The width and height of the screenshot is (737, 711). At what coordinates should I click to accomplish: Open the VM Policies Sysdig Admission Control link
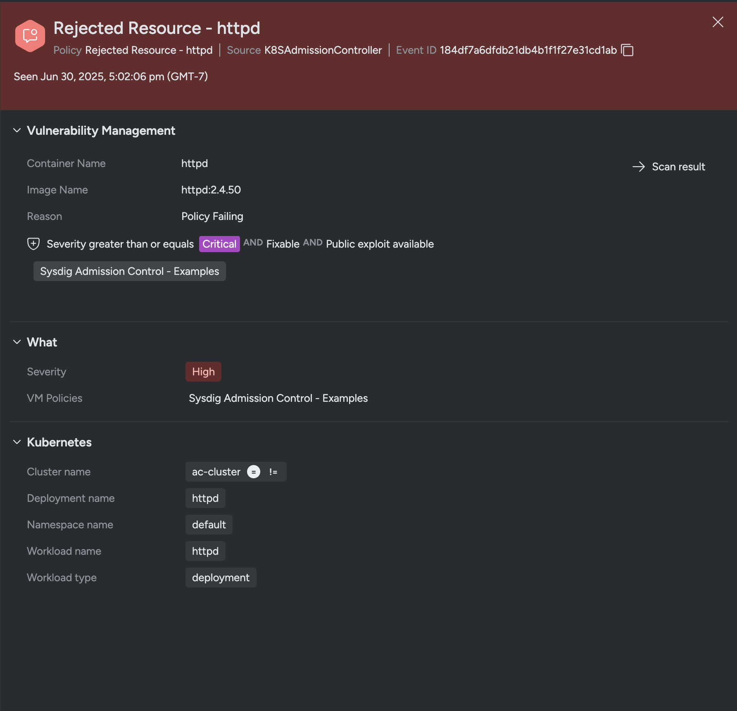click(278, 398)
